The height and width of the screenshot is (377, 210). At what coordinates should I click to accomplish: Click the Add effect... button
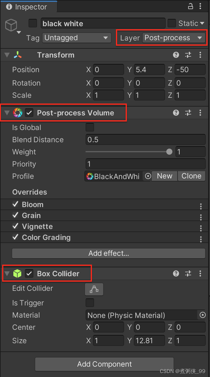[109, 253]
